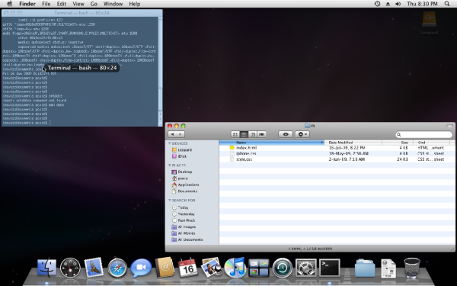This screenshot has width=457, height=286.
Task: Sort files by the Name column
Action: (x=272, y=143)
